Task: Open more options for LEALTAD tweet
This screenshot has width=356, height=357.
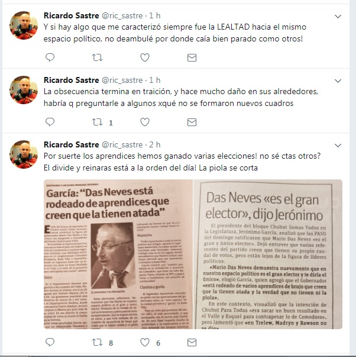Action: [x=338, y=17]
